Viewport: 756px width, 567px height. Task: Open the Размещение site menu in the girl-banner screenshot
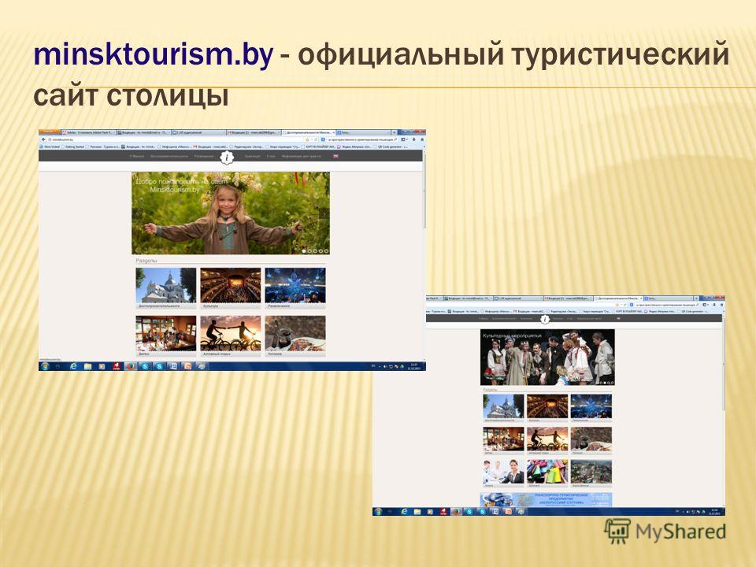point(204,156)
